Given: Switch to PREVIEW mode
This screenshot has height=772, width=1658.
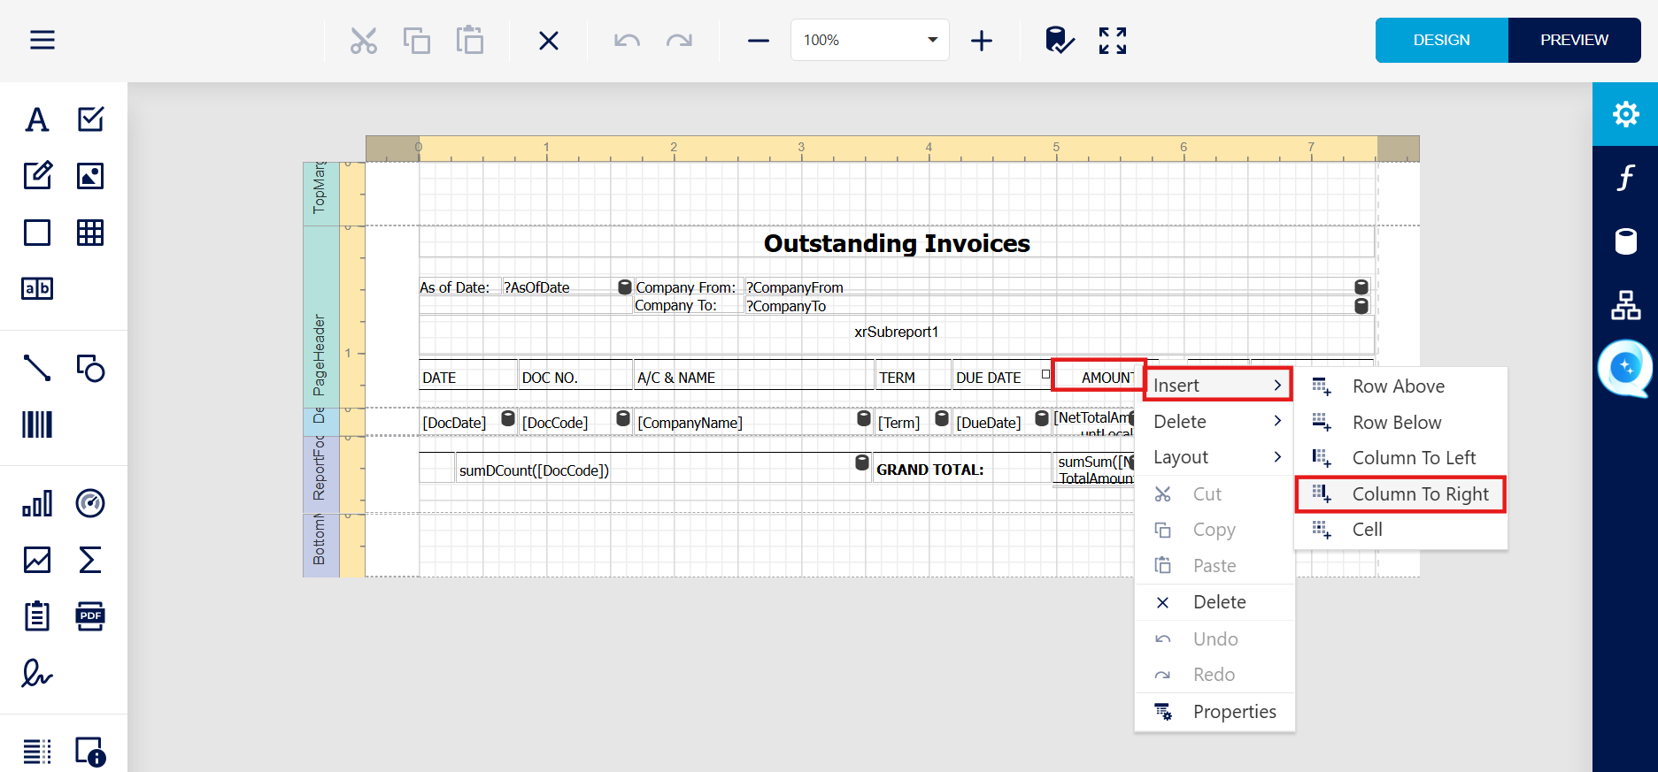Looking at the screenshot, I should 1574,40.
